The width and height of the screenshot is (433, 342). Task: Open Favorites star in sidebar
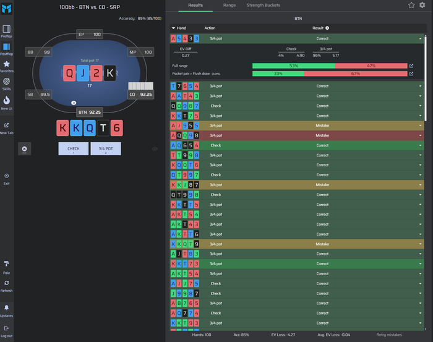point(6,67)
